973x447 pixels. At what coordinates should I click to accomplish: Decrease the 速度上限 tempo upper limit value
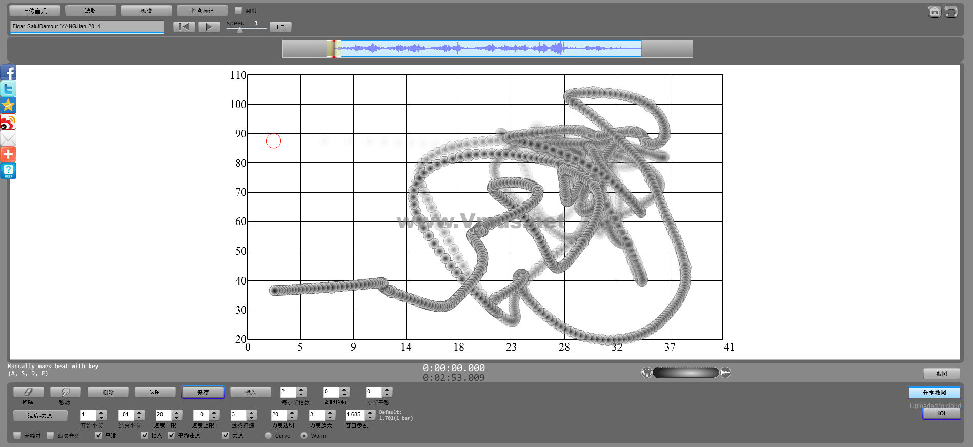tap(215, 417)
